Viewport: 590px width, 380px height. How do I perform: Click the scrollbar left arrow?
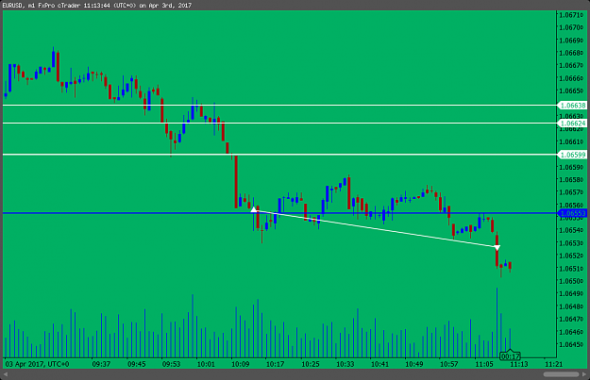(6, 374)
